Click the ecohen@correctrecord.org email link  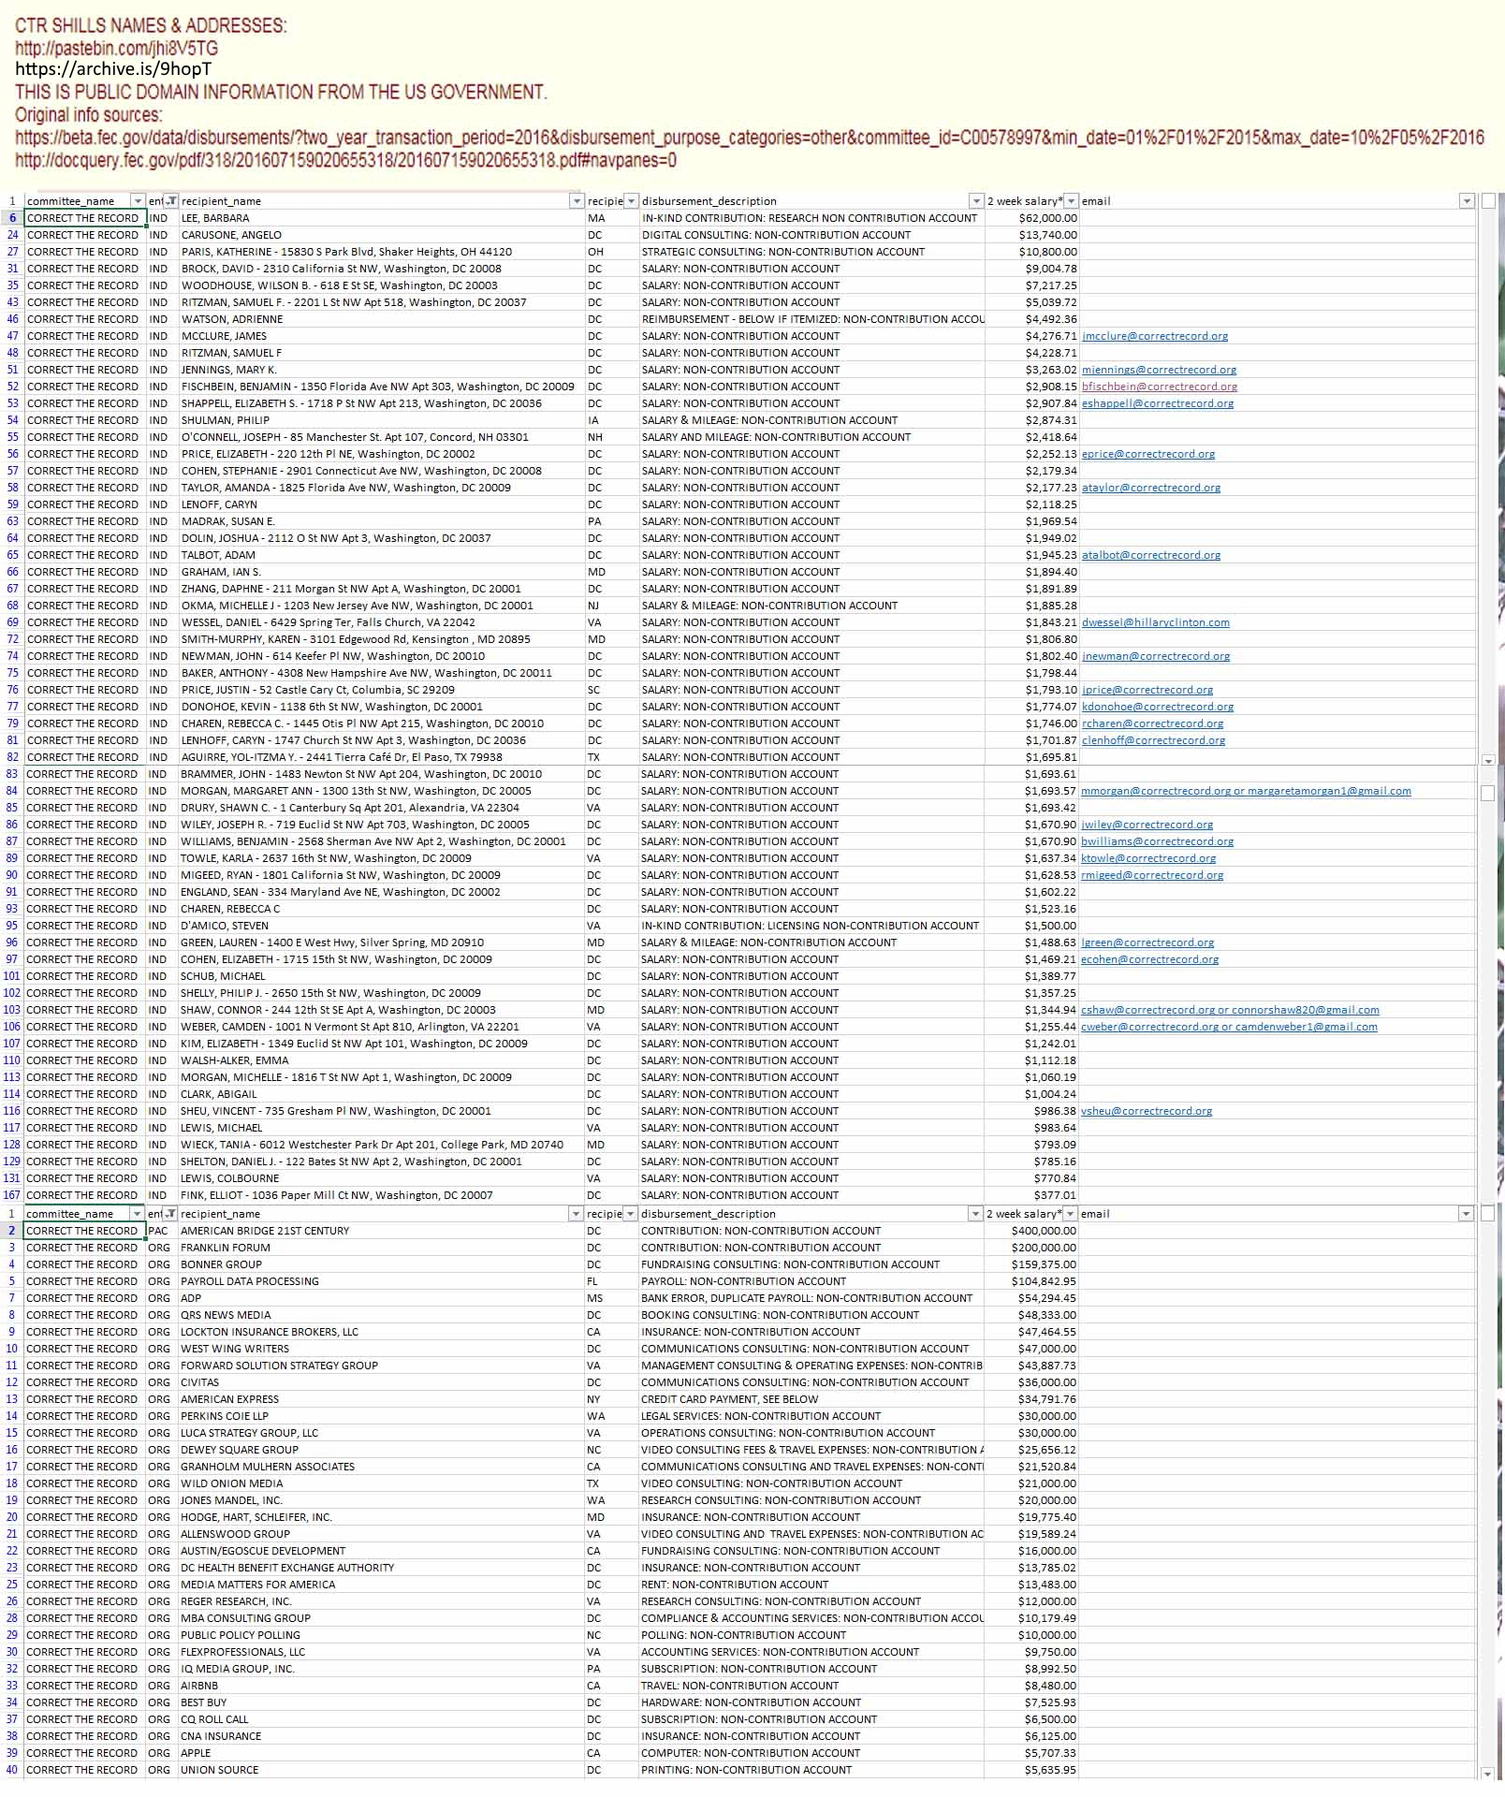click(x=1149, y=959)
